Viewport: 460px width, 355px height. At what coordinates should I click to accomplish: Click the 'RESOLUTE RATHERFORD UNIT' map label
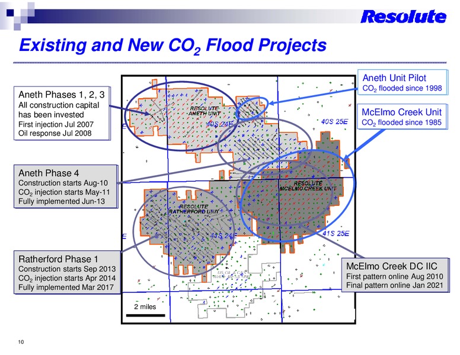click(194, 209)
